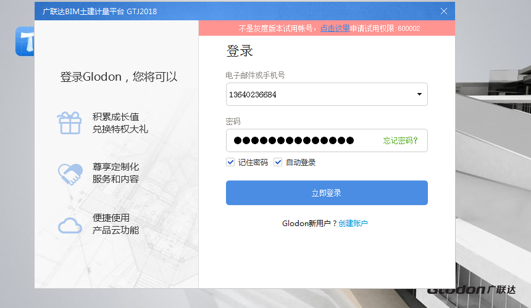Click the 登录 heading text

[x=240, y=51]
